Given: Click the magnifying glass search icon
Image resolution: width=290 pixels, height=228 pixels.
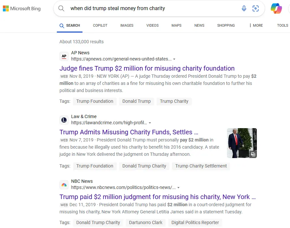Looking at the screenshot, I should pyautogui.click(x=61, y=8).
